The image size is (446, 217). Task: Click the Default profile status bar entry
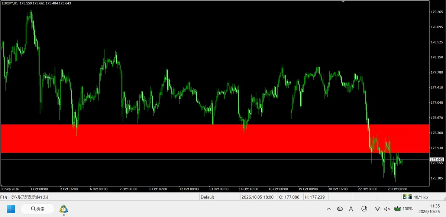[x=207, y=197]
